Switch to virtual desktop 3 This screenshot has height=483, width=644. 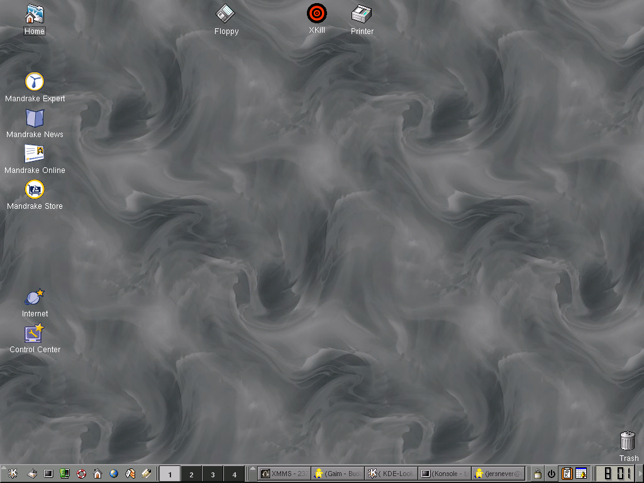[x=213, y=474]
